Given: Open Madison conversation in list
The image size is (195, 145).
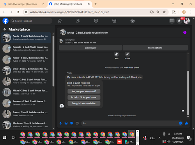Looking at the screenshot, I should (26, 125).
